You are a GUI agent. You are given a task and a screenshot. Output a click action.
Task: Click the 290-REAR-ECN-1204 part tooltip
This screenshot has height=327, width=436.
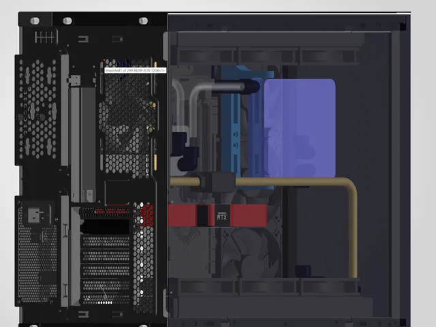[136, 70]
